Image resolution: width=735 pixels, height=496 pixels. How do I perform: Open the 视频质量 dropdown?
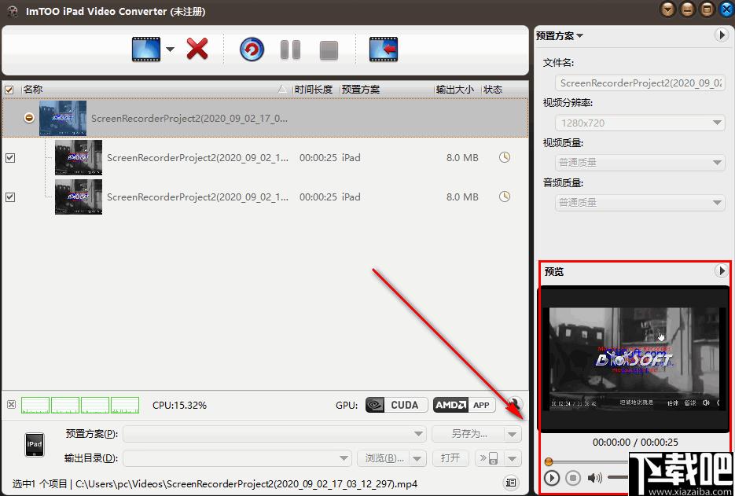click(x=641, y=163)
